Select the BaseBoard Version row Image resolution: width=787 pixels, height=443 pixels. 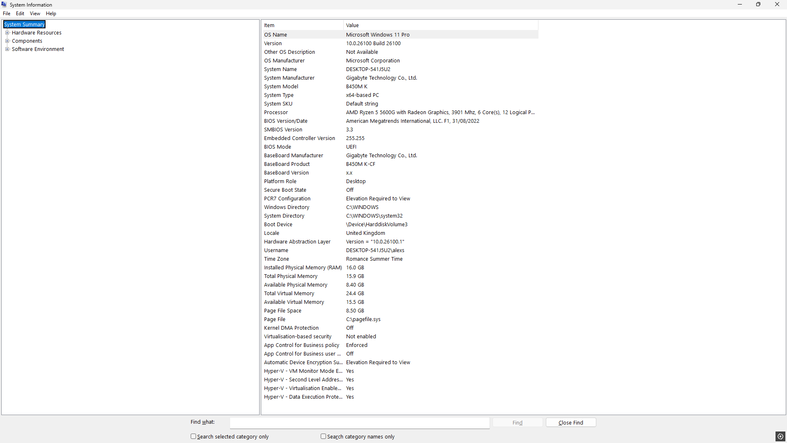(400, 173)
